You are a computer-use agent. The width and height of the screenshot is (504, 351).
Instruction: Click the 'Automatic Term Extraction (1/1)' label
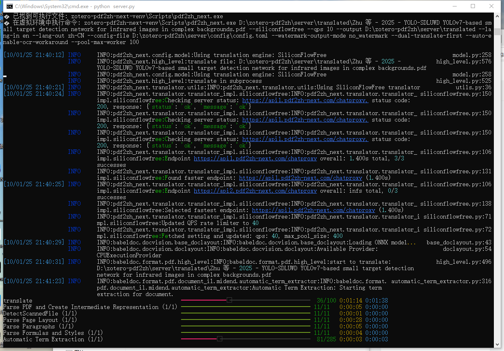point(53,339)
